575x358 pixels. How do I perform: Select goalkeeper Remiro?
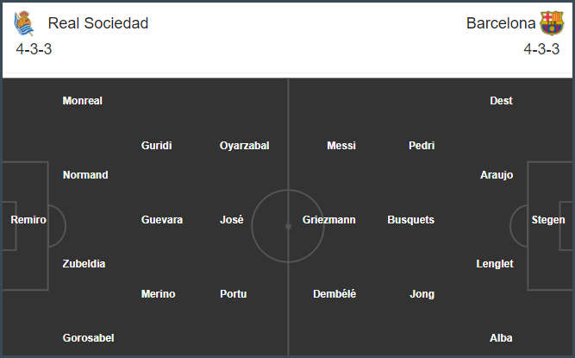coord(28,220)
